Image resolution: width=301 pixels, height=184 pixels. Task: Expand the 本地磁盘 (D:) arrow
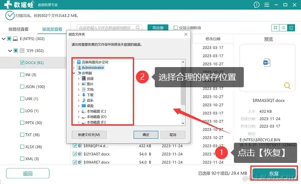pos(79,117)
